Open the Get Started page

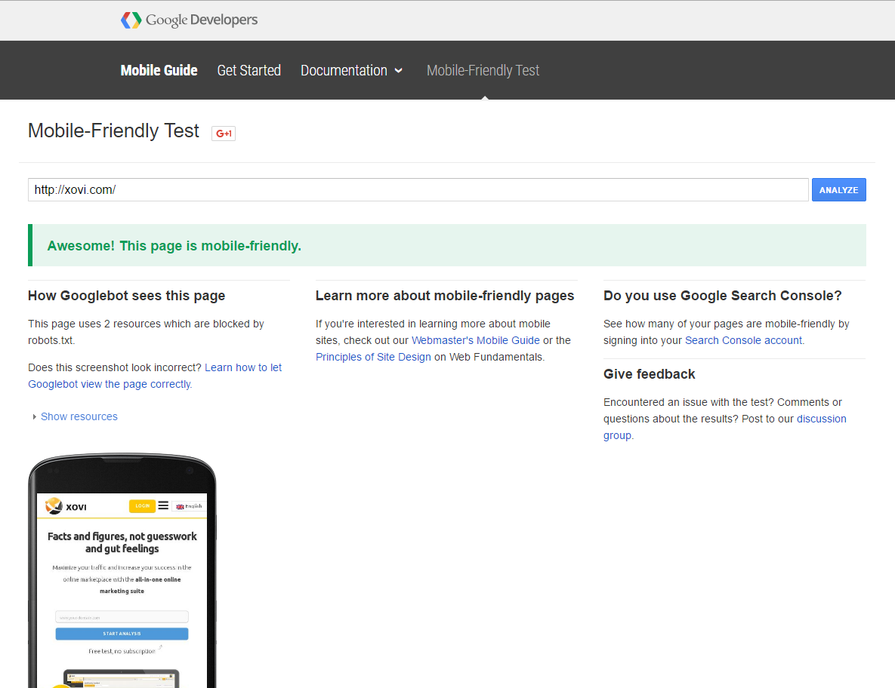pyautogui.click(x=249, y=70)
